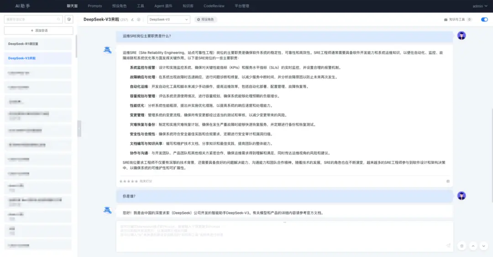This screenshot has width=493, height=257.
Task: Click the message input text area
Action: (x=284, y=236)
